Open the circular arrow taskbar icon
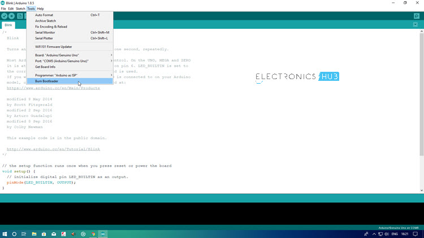The image size is (424, 238). coord(83,234)
